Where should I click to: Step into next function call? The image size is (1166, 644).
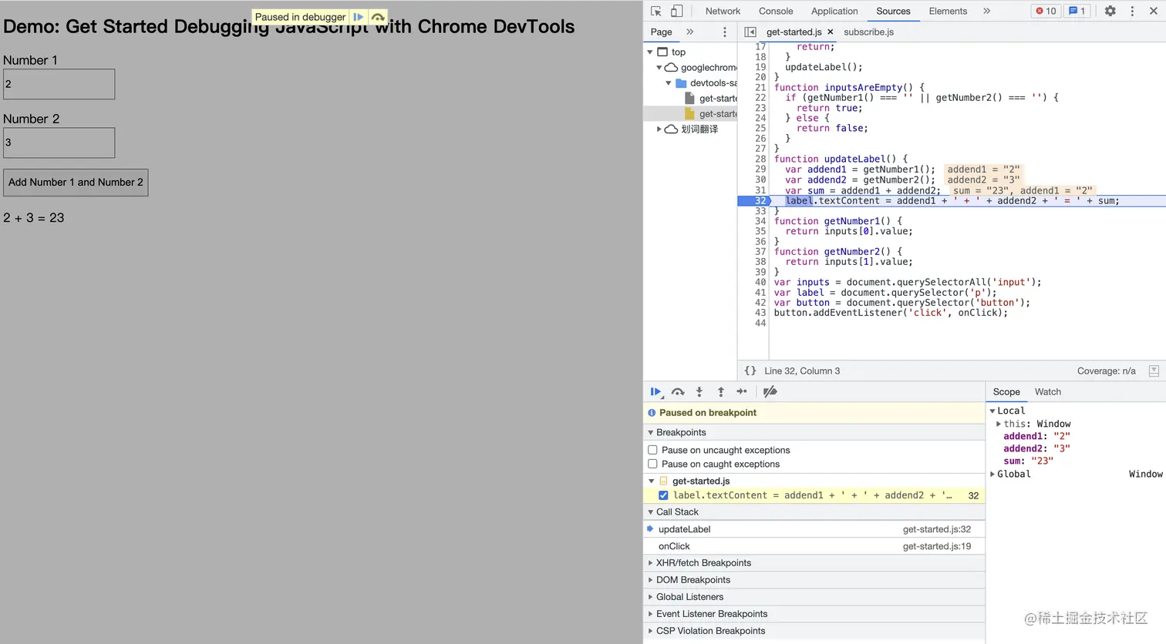pyautogui.click(x=699, y=391)
